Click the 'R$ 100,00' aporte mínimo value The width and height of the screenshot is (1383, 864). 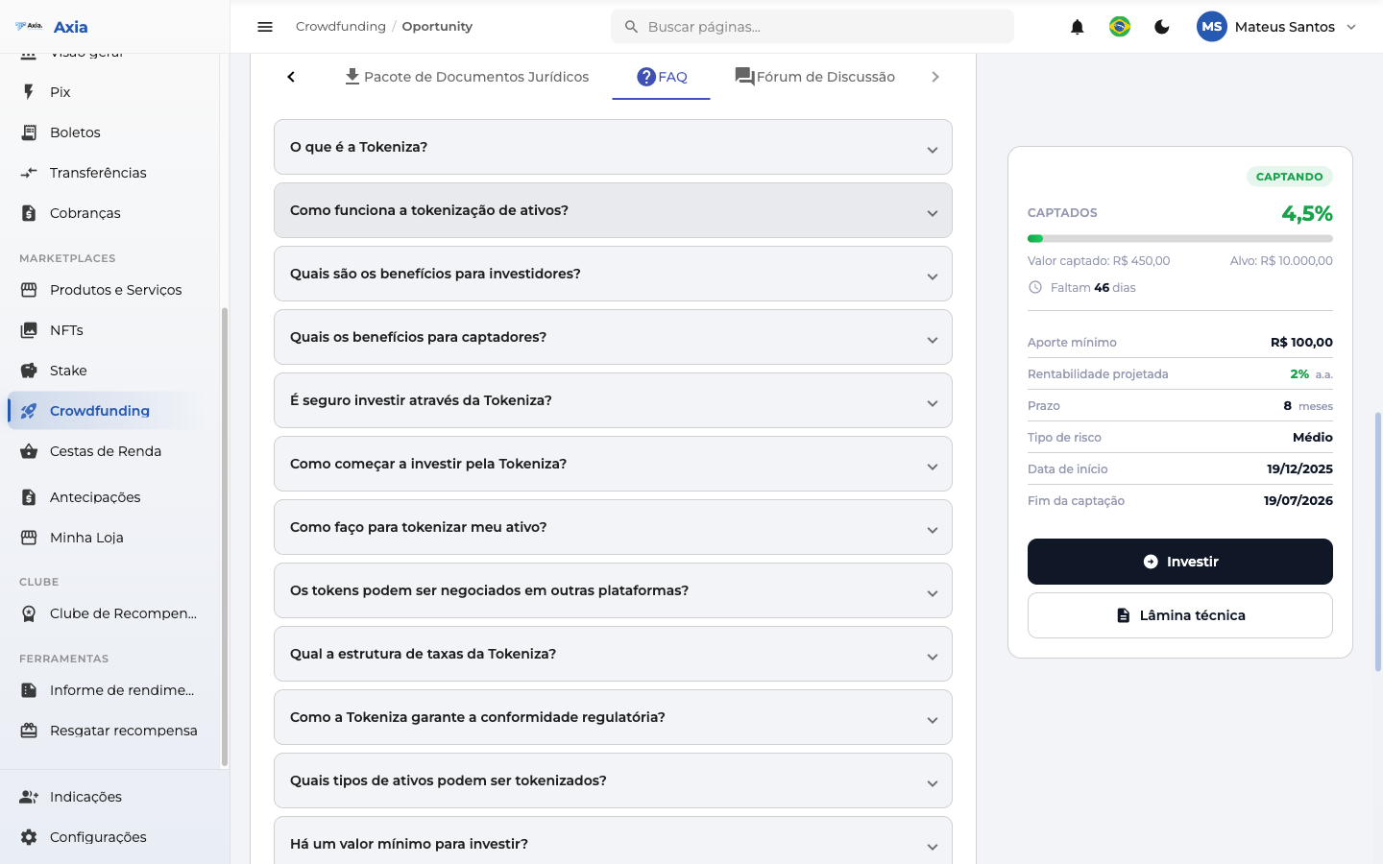point(1301,343)
